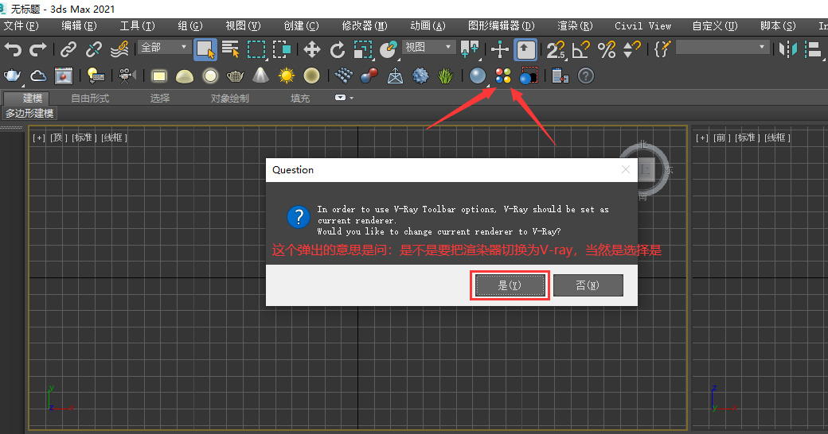The height and width of the screenshot is (434, 828).
Task: Click the Undo arrow icon
Action: pos(13,50)
